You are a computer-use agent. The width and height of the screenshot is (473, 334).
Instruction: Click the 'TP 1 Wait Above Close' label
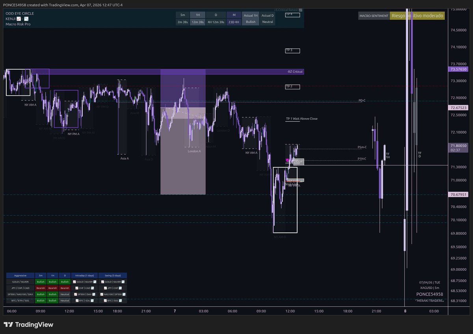pos(302,119)
